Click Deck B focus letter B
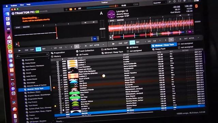This screenshot has height=123, width=218. tap(197, 6)
